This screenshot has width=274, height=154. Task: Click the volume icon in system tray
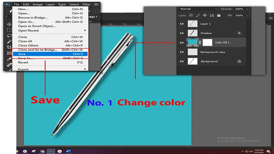tap(251, 151)
